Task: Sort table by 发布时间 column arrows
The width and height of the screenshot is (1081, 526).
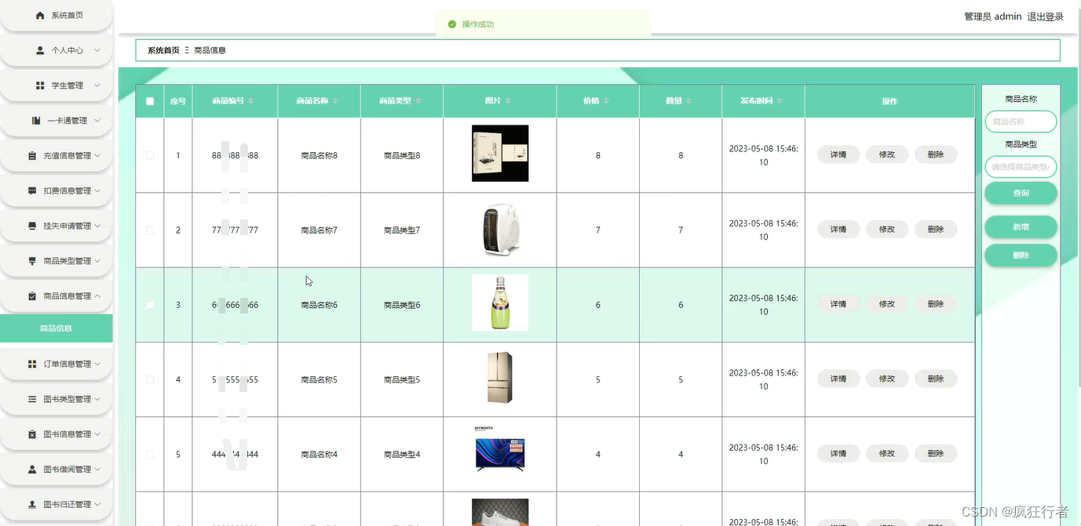Action: point(780,101)
